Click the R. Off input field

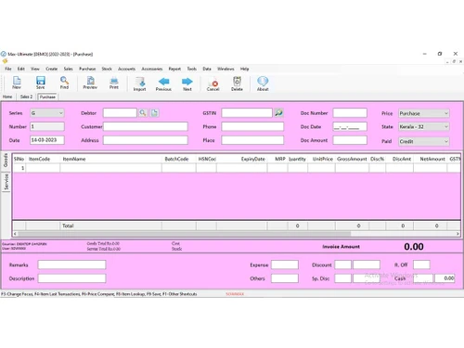[x=421, y=264]
